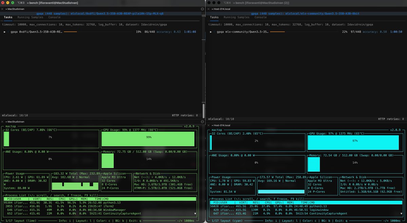
Task: Click the down arrow in the lime process list
Action: click(195, 214)
